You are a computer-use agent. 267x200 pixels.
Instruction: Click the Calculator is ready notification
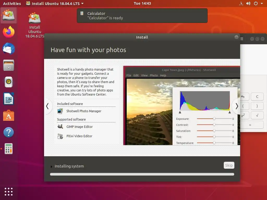coord(142,16)
